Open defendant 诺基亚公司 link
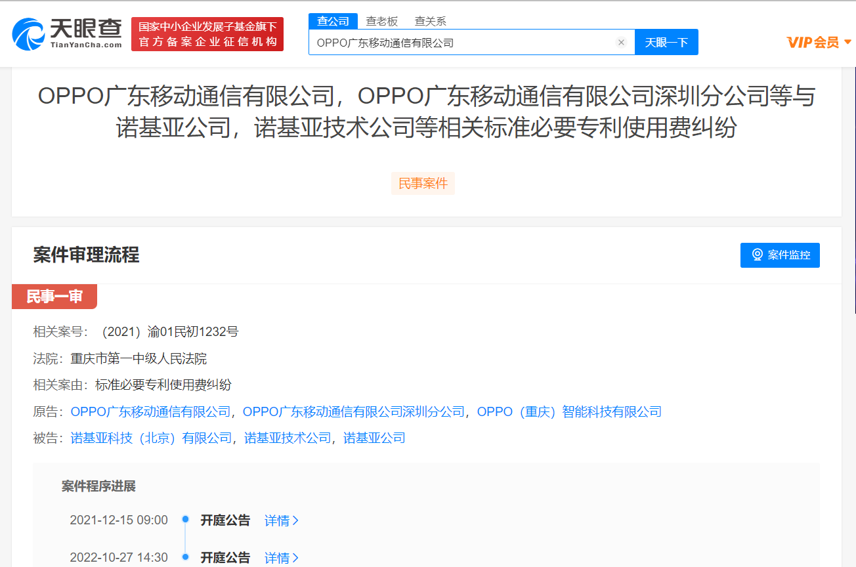856x567 pixels. point(374,438)
